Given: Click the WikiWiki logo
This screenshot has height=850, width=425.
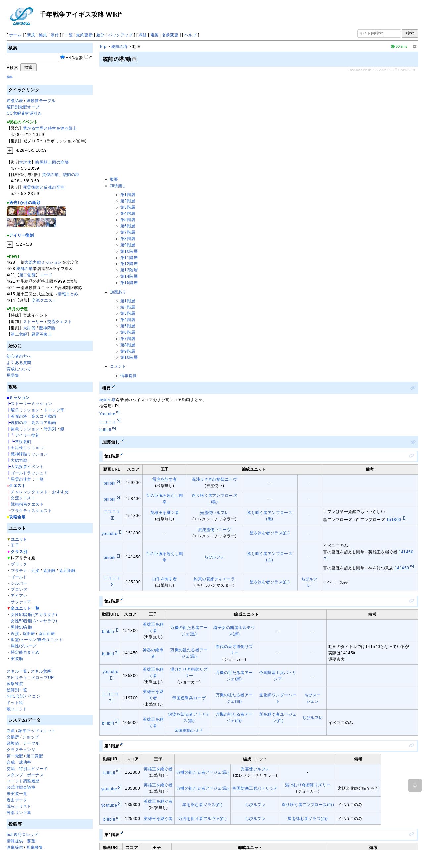Looking at the screenshot, I should pos(22,16).
